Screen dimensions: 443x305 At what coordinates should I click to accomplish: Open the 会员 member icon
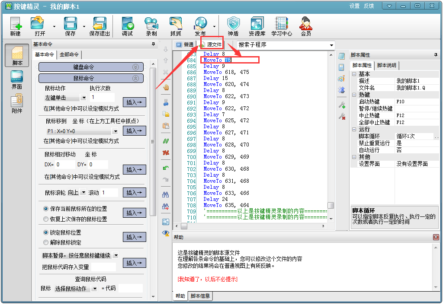(306, 26)
